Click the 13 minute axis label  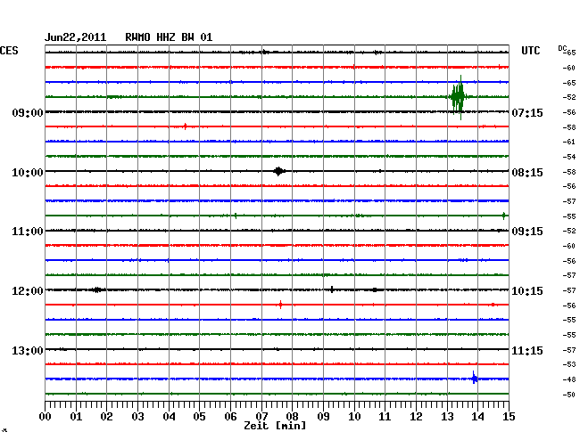(447, 417)
